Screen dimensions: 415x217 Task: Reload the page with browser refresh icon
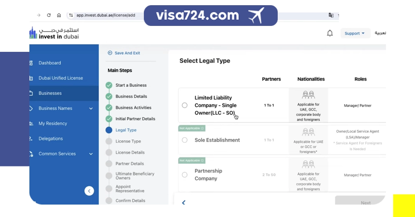pyautogui.click(x=49, y=15)
